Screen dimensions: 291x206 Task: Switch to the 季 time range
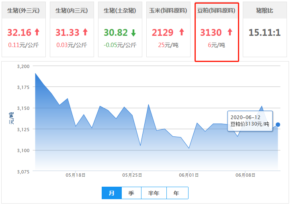click(x=131, y=193)
